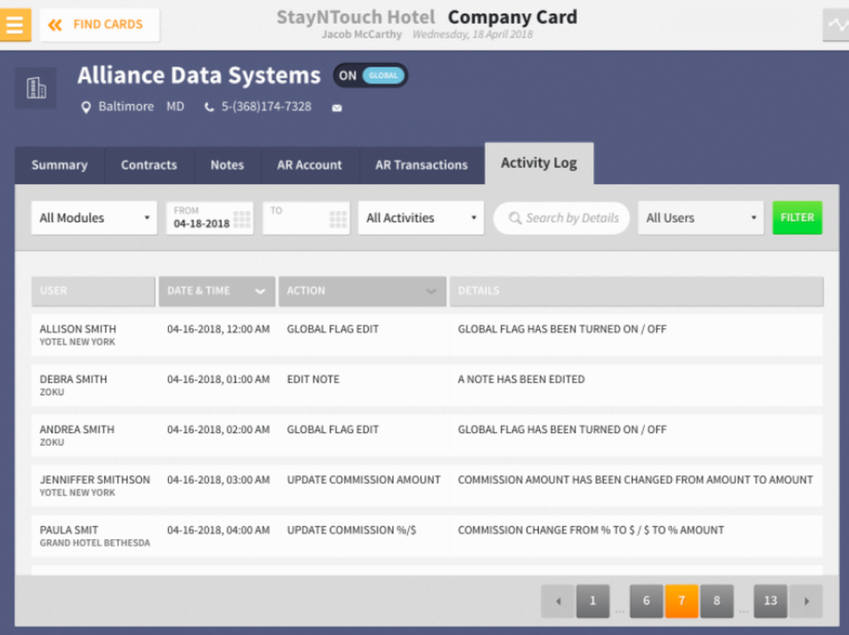Sort by Date & Time column chevron
The width and height of the screenshot is (849, 635).
click(x=260, y=292)
